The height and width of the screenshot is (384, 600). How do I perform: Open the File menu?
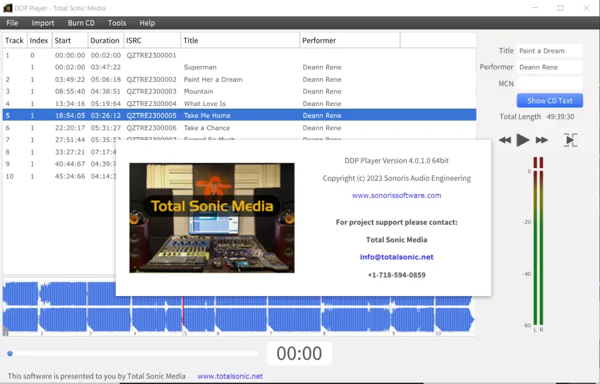[x=12, y=23]
